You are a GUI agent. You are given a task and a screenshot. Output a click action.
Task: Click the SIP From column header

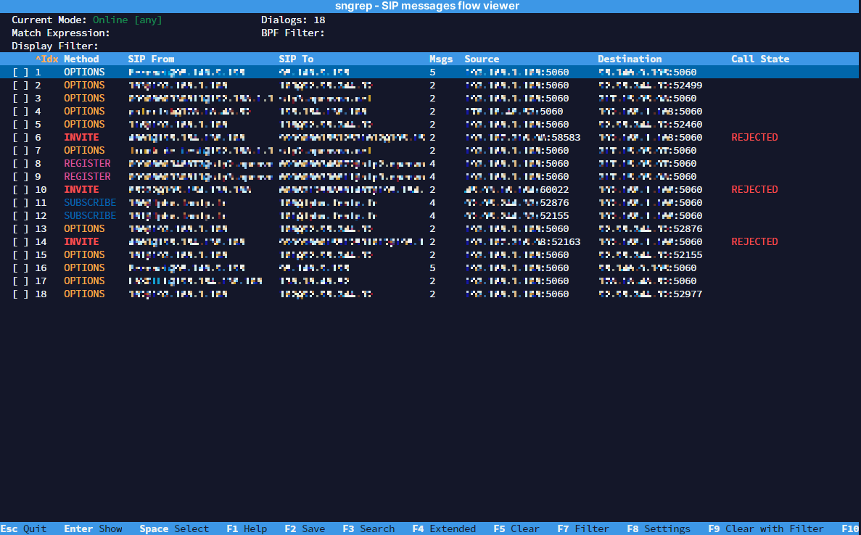[151, 59]
